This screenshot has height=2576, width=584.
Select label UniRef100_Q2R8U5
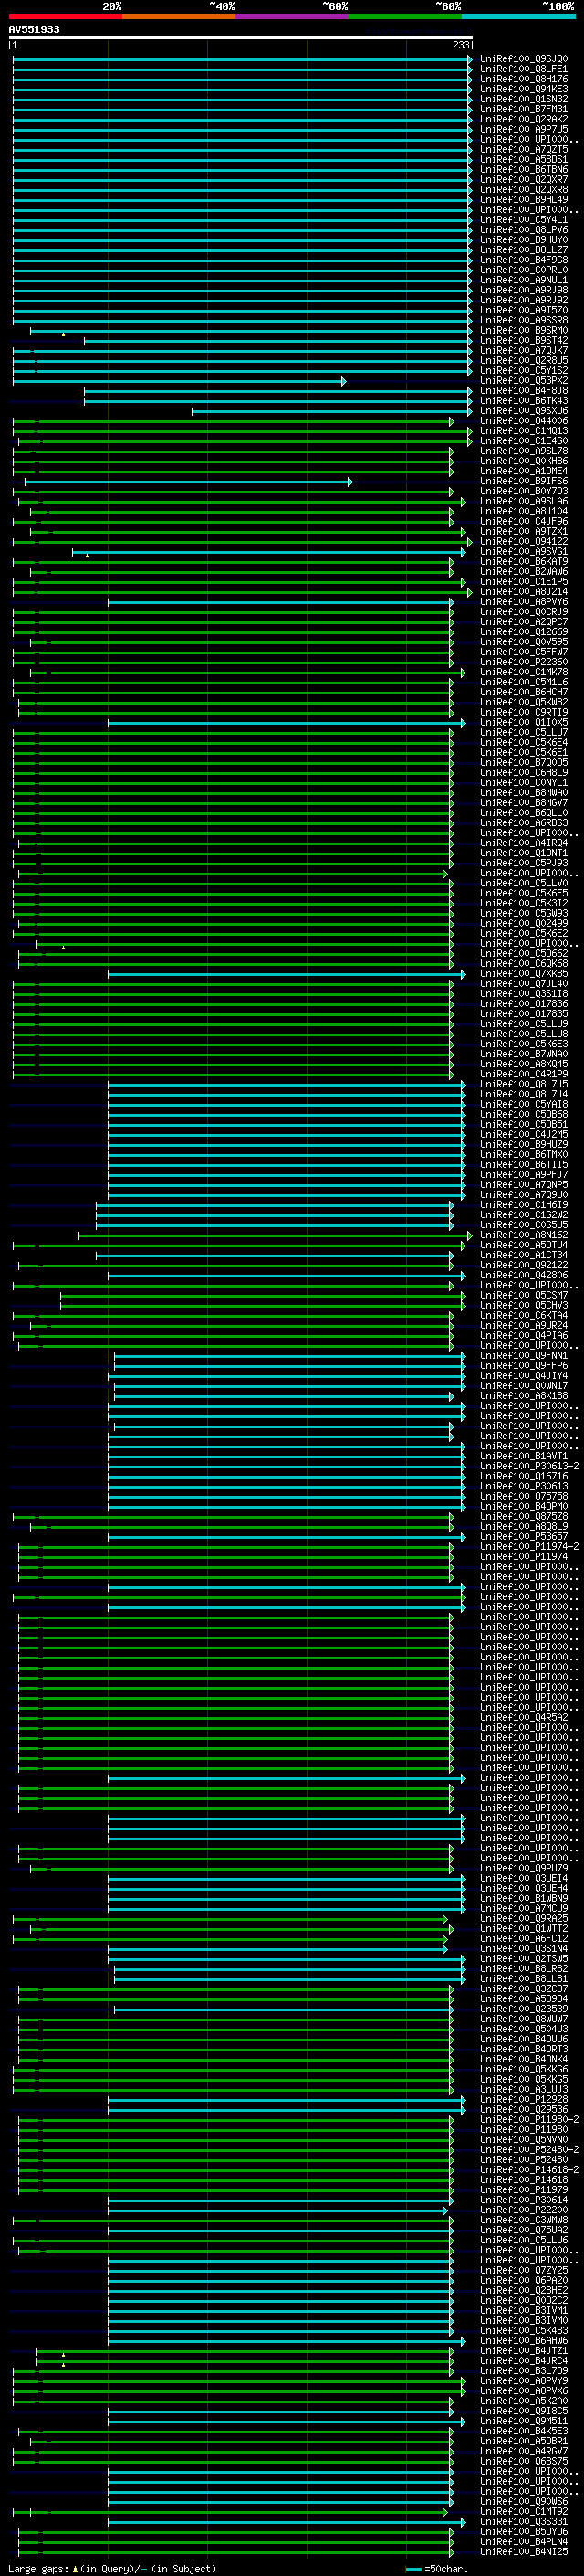(x=524, y=361)
